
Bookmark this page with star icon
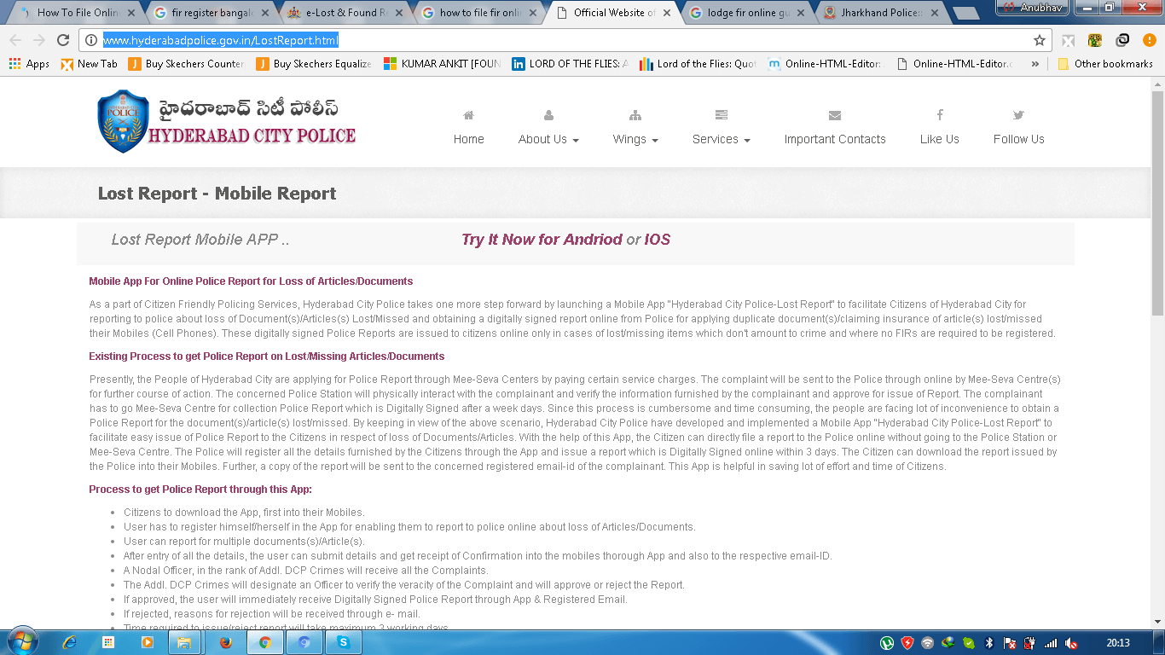[x=1039, y=40]
